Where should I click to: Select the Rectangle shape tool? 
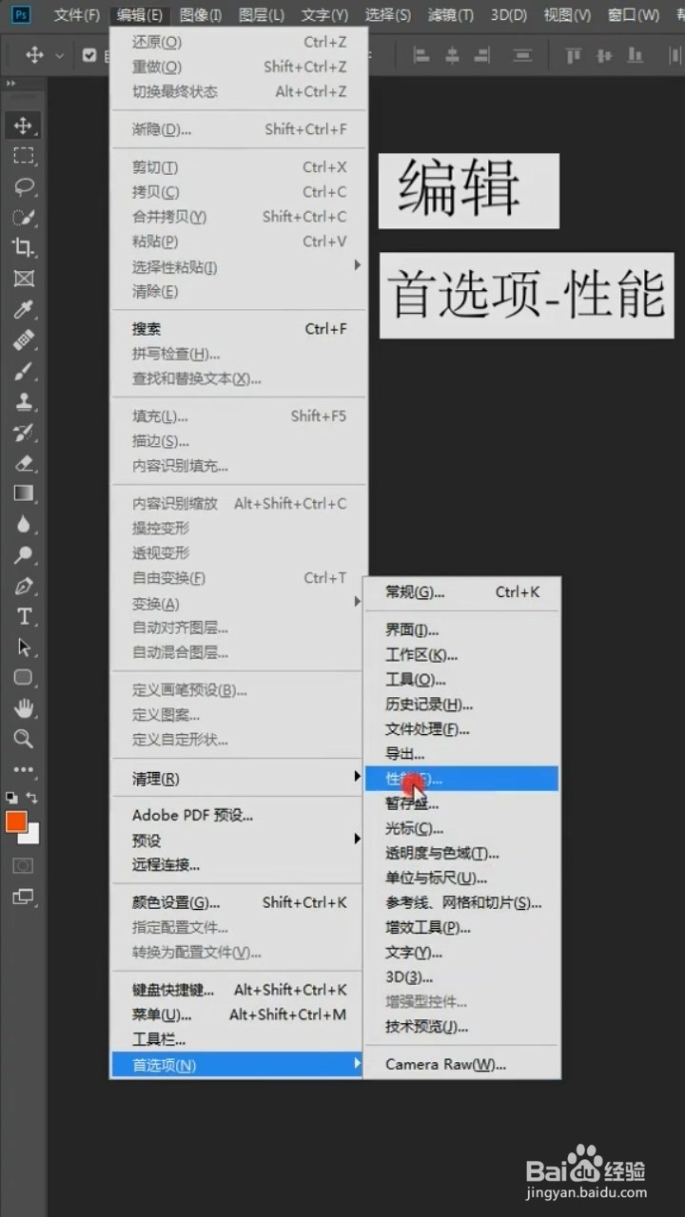click(x=24, y=678)
